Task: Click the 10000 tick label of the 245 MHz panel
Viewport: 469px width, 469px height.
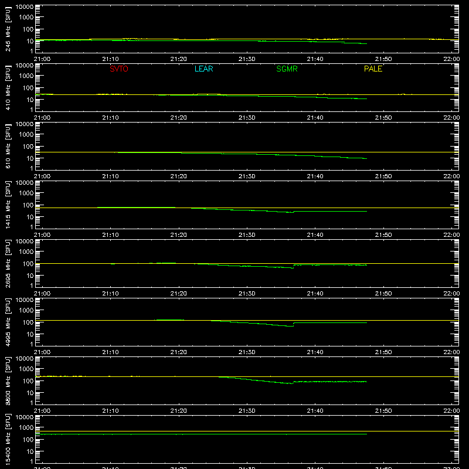Action: [25, 6]
